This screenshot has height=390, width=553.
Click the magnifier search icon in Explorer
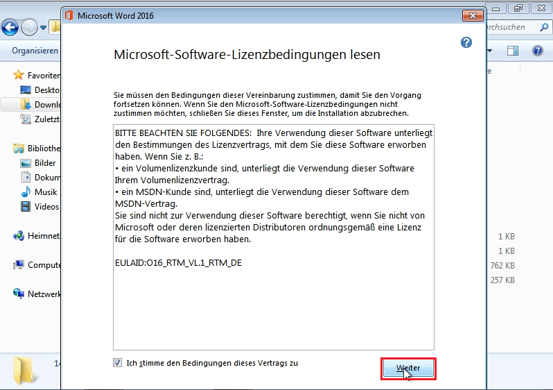point(544,27)
